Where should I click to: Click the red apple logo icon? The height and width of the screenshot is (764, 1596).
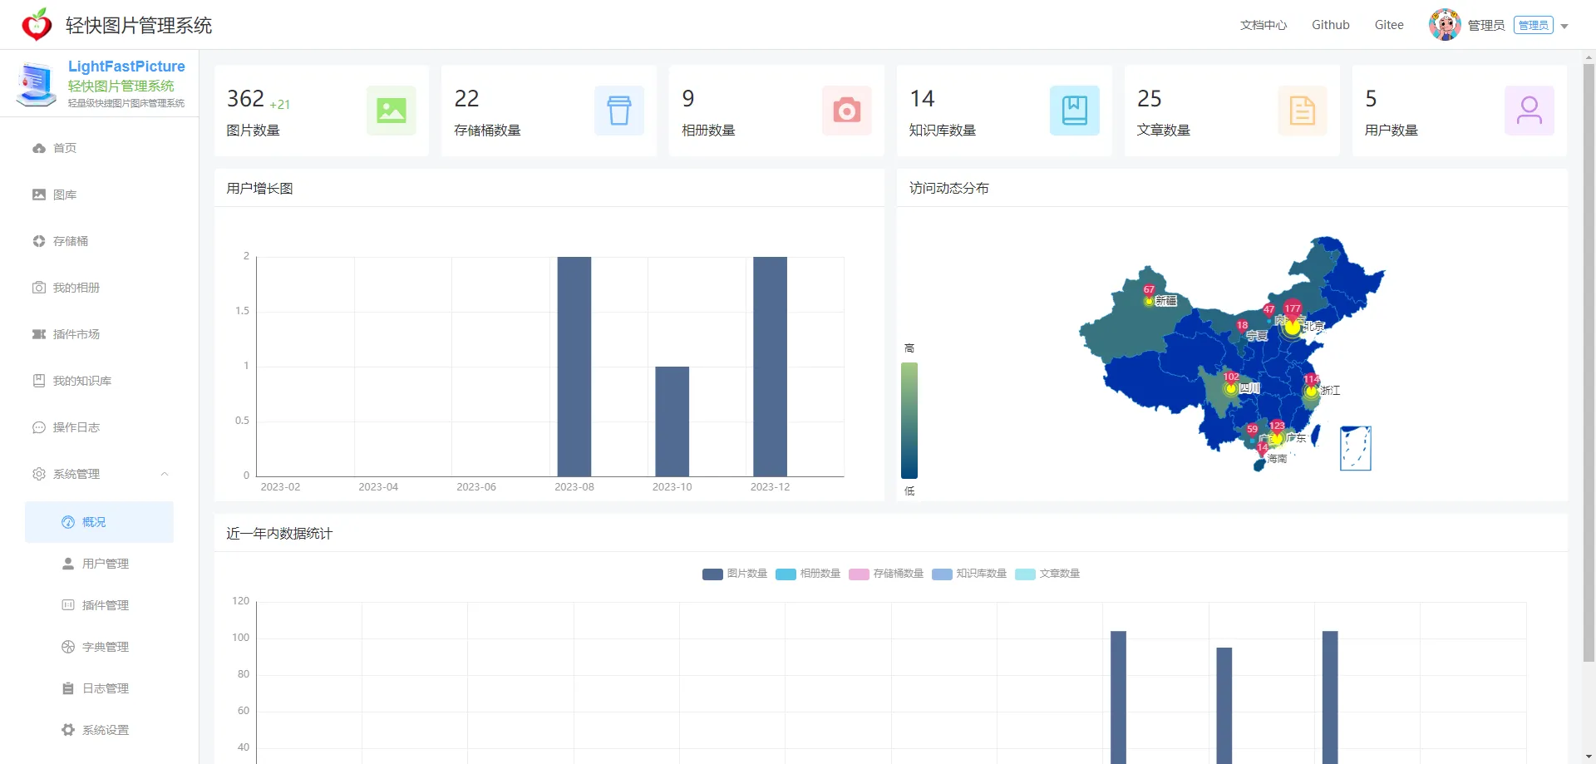click(x=36, y=25)
